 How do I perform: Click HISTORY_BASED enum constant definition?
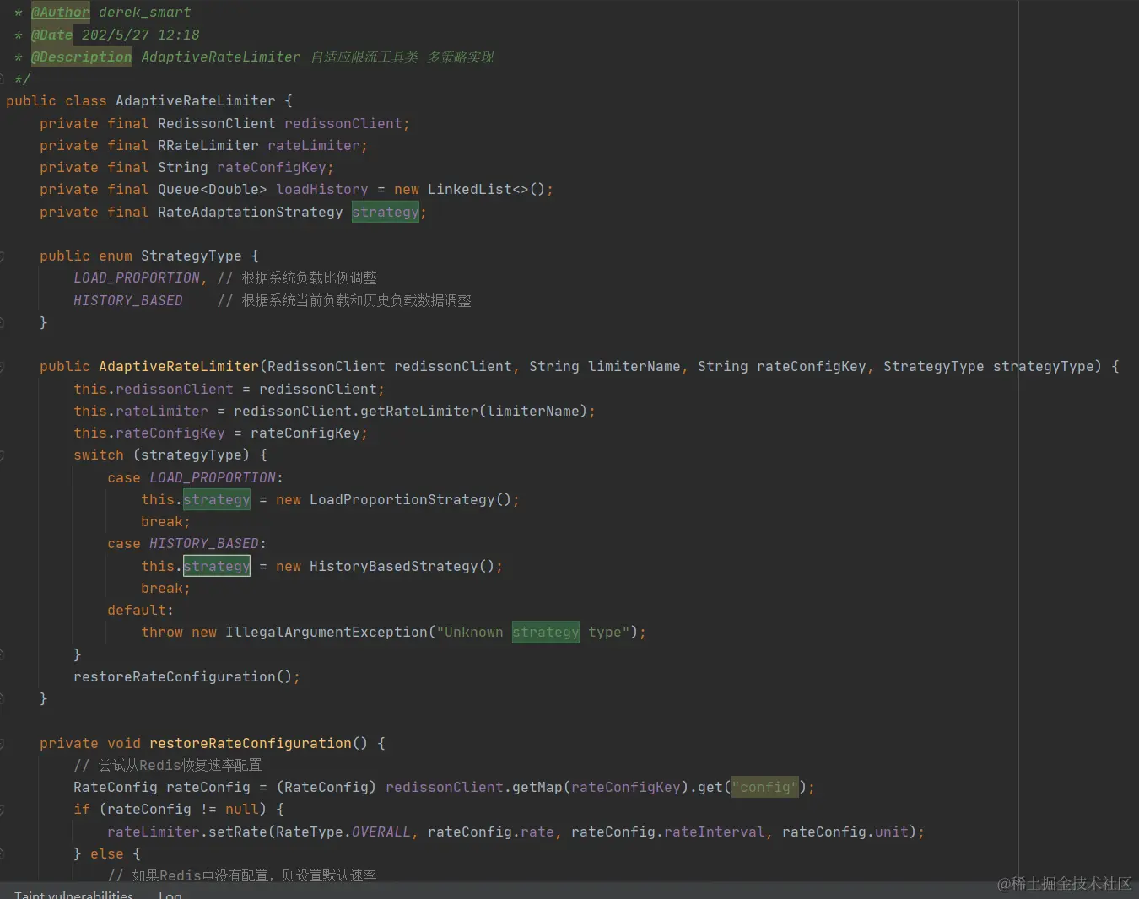coord(128,300)
